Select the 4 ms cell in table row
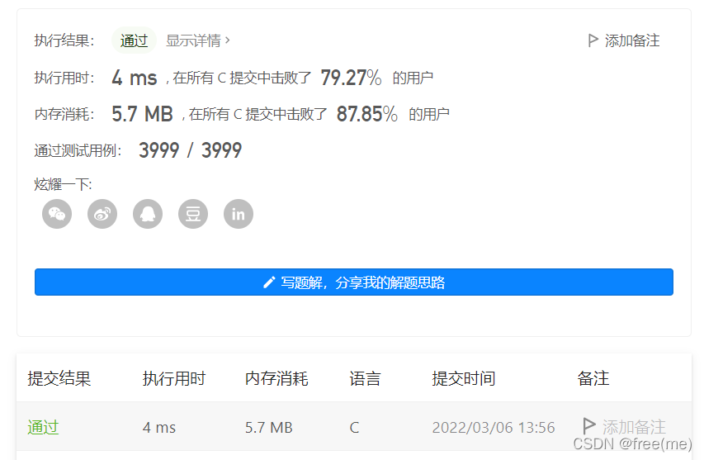 click(159, 427)
